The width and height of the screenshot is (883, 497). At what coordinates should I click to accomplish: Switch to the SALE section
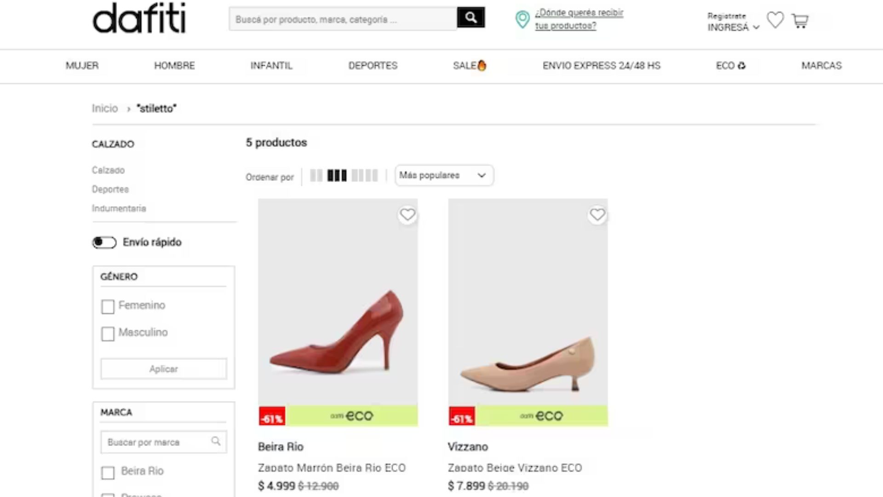pos(468,66)
